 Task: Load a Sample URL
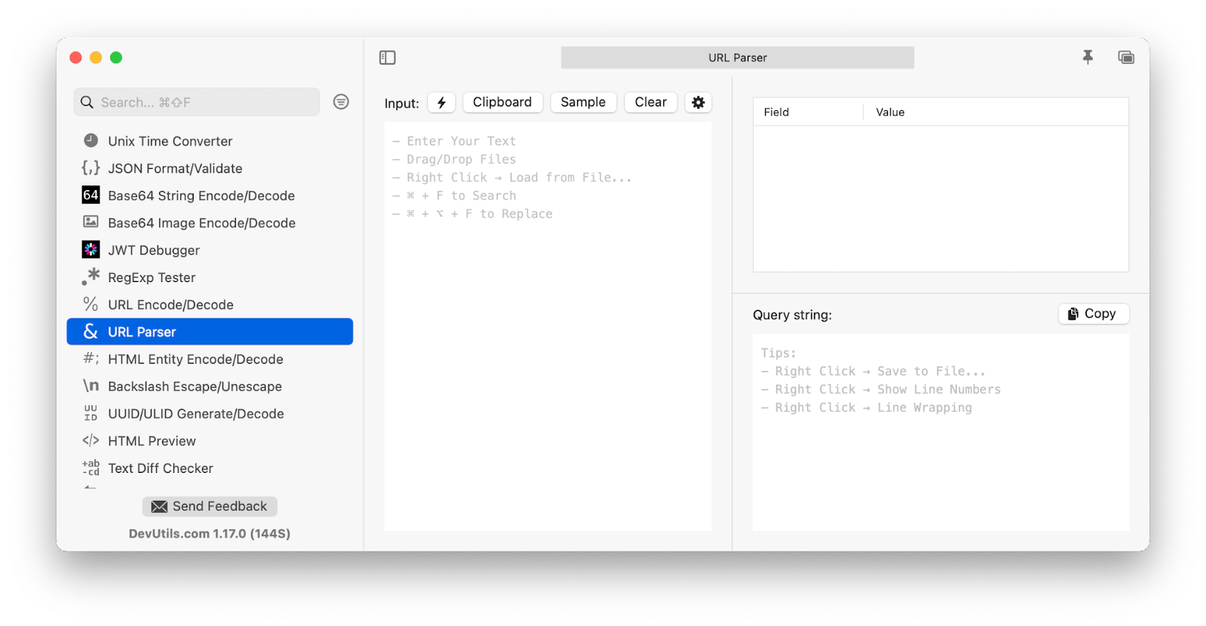pos(583,103)
